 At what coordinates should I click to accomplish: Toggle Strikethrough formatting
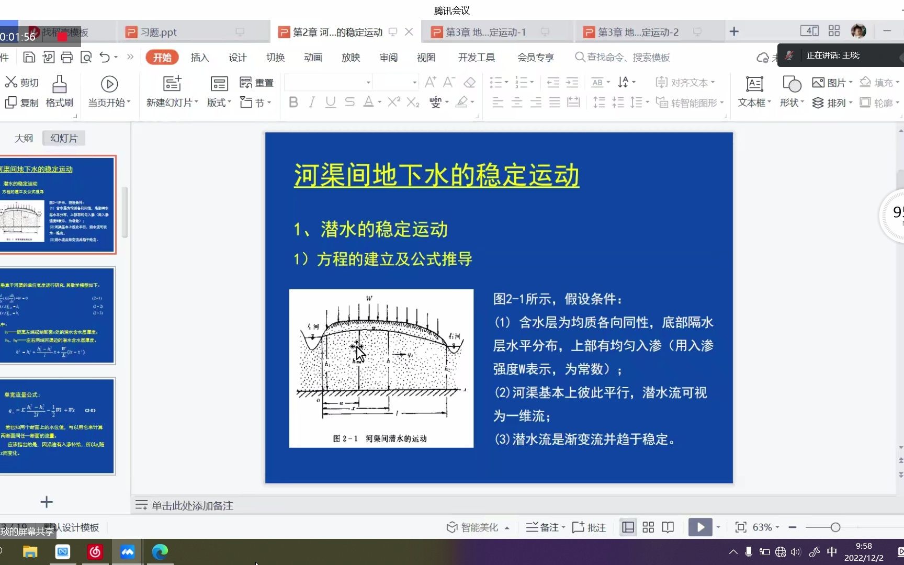(349, 102)
